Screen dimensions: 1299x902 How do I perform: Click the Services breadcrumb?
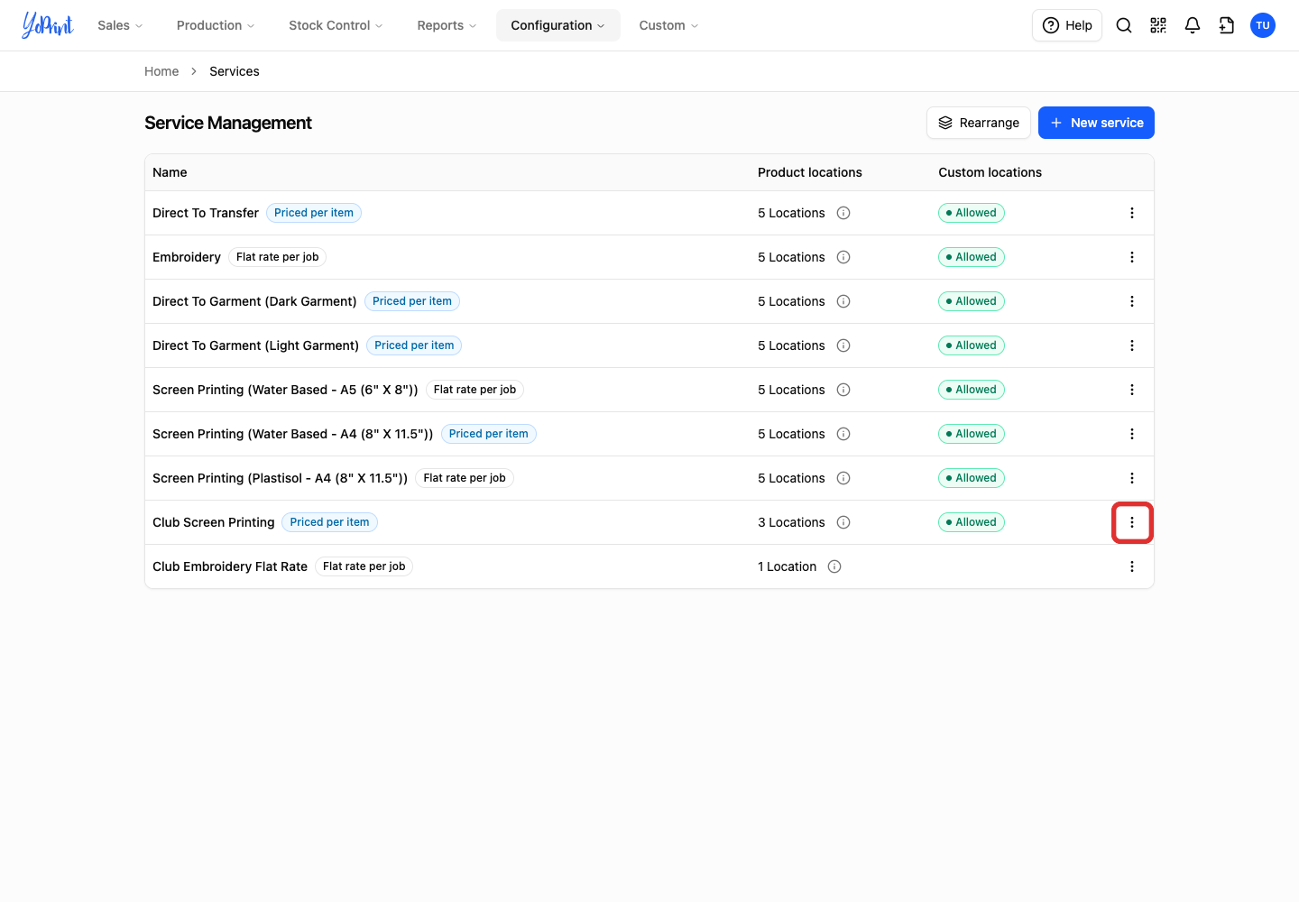tap(235, 71)
